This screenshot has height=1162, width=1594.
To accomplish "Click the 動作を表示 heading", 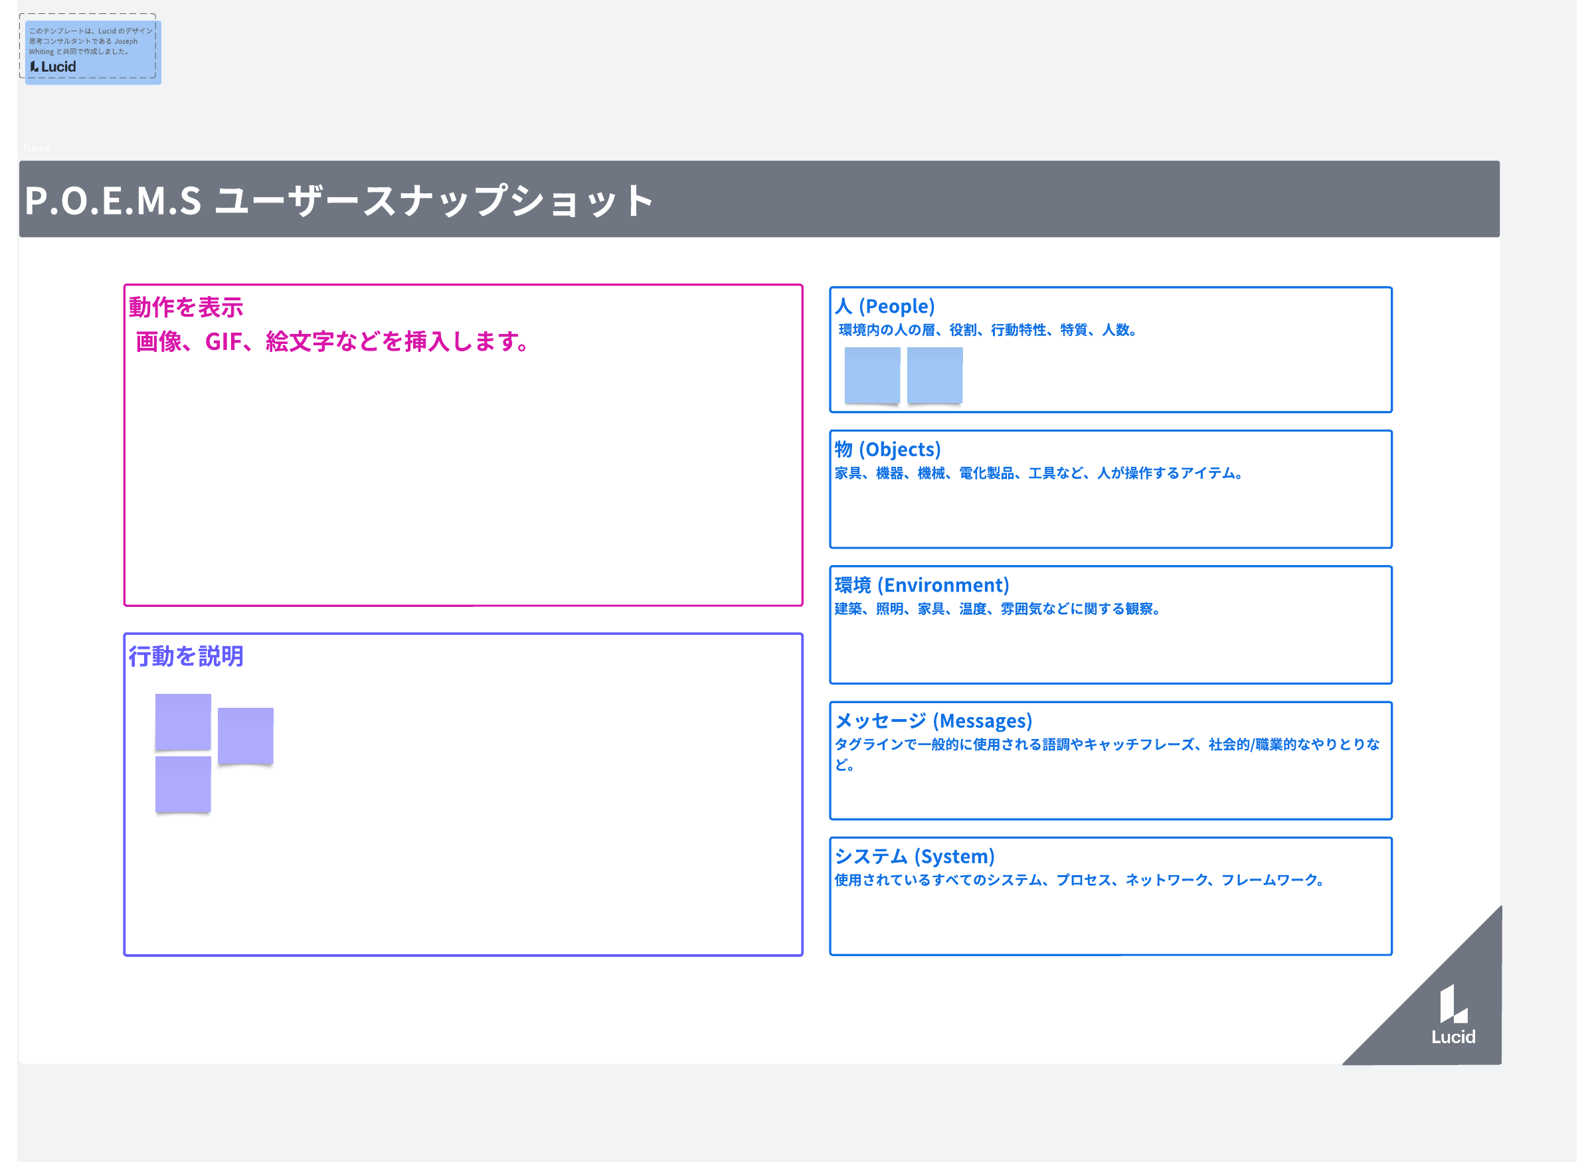I will pos(186,307).
